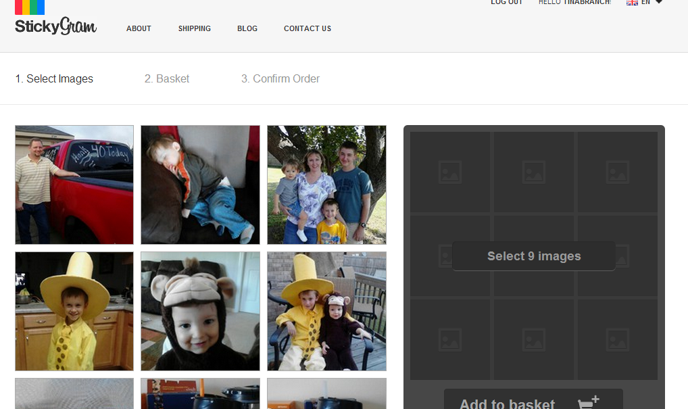Pick the monkey costume close-up photo
Viewport: 688px width, 409px height.
coord(200,311)
